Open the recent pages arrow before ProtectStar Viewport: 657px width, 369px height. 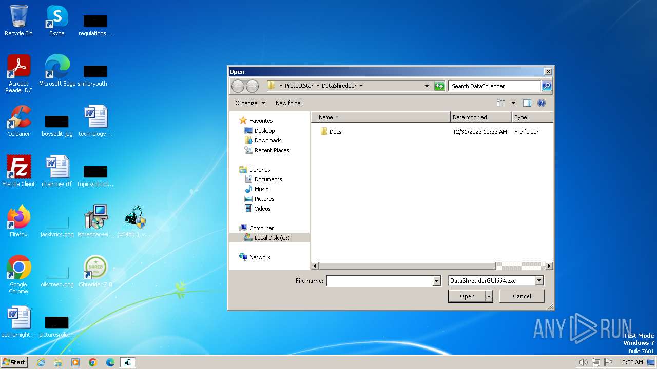click(281, 86)
